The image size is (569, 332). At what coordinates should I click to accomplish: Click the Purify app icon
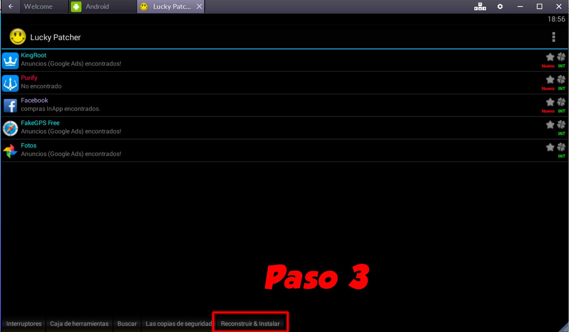click(x=10, y=83)
